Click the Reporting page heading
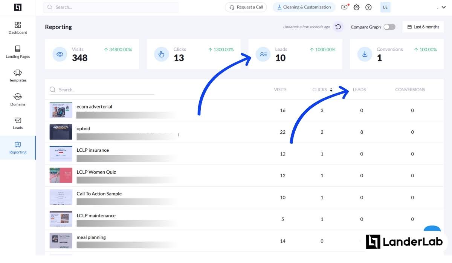 [58, 27]
